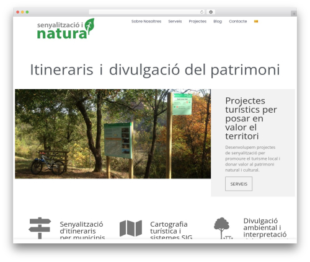
Task: Open the Blog page
Action: pyautogui.click(x=218, y=21)
